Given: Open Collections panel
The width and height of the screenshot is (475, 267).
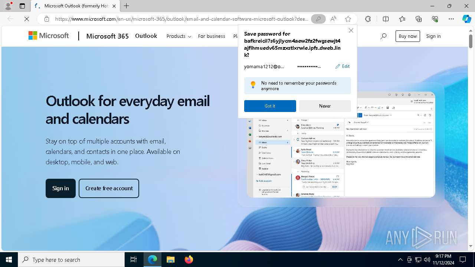Looking at the screenshot, I should pos(419,19).
